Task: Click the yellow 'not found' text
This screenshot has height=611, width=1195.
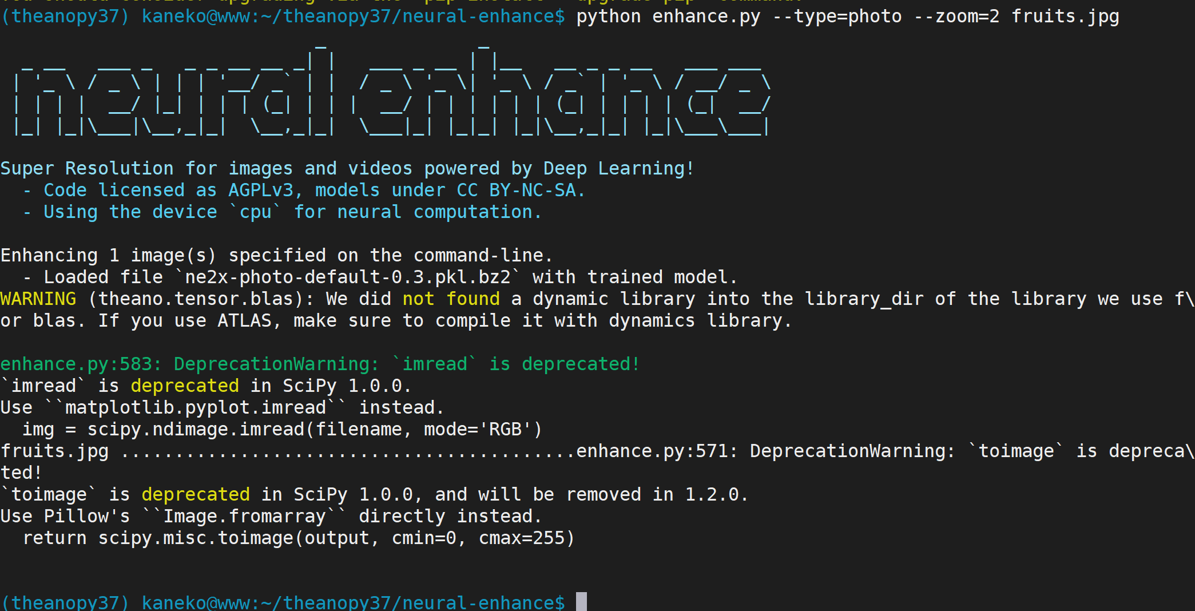Action: (x=451, y=299)
